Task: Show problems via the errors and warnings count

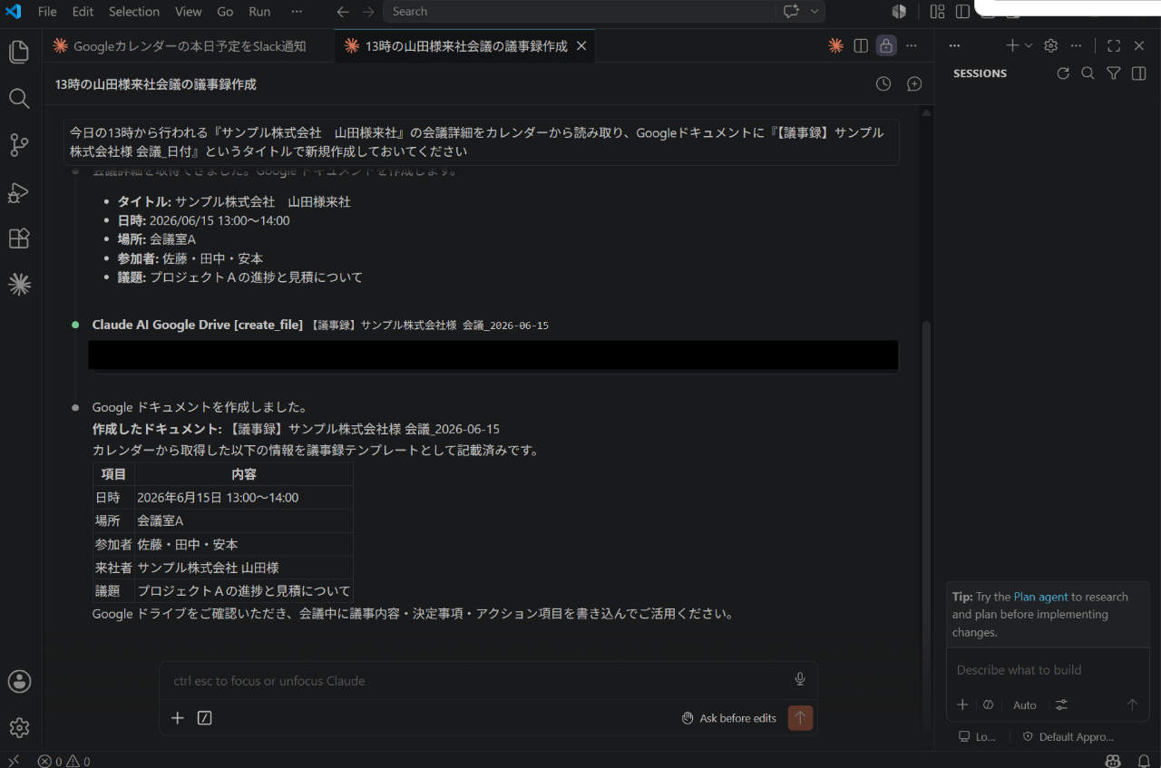Action: pos(63,761)
